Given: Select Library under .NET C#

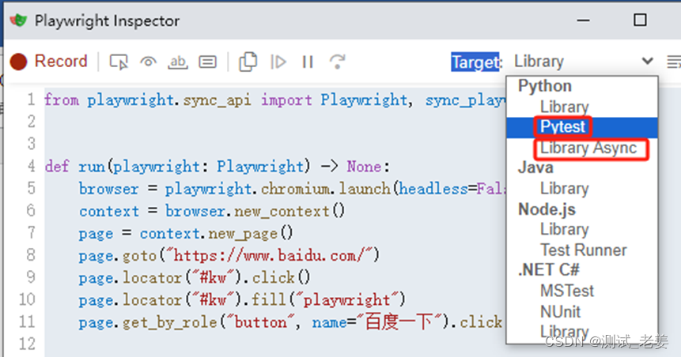Looking at the screenshot, I should coord(564,332).
